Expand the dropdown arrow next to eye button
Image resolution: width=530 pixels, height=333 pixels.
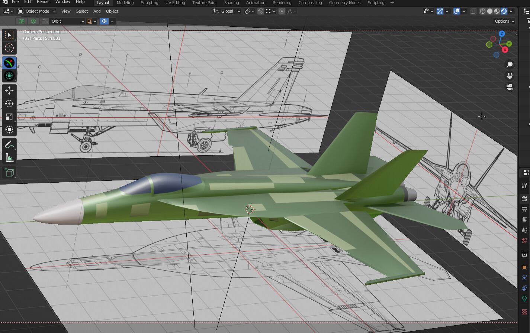pyautogui.click(x=112, y=21)
